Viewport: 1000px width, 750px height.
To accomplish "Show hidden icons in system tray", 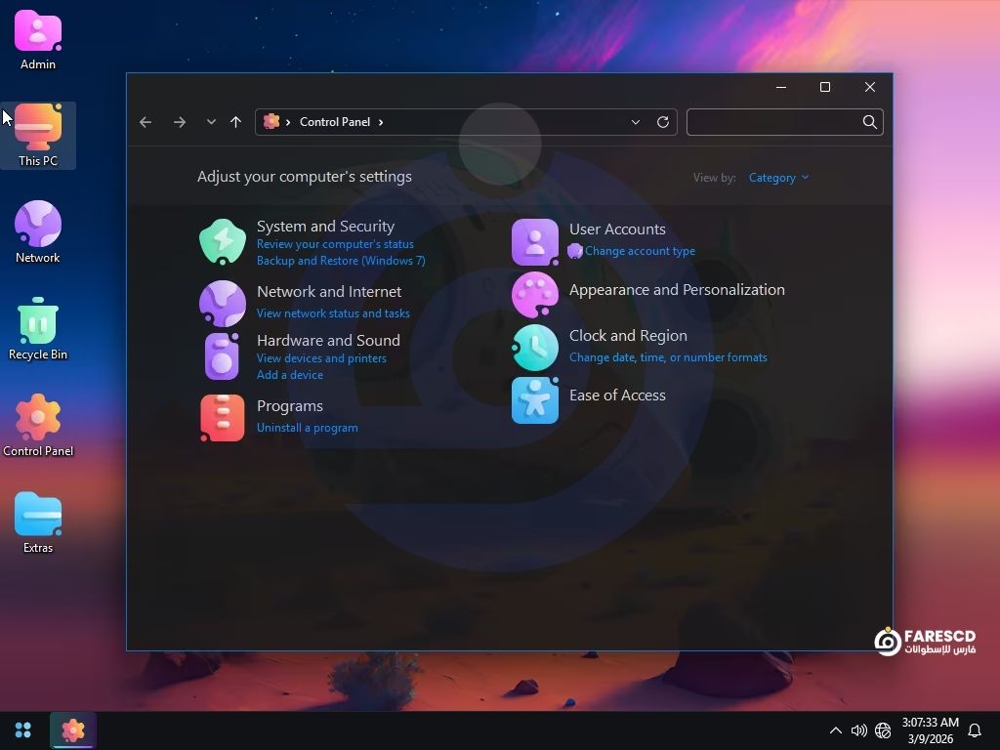I will tap(835, 730).
